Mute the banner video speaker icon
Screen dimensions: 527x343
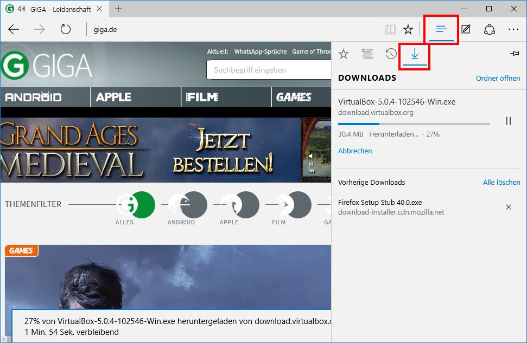[x=311, y=156]
